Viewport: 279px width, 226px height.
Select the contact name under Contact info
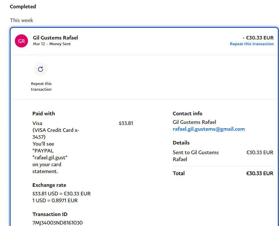tap(194, 122)
